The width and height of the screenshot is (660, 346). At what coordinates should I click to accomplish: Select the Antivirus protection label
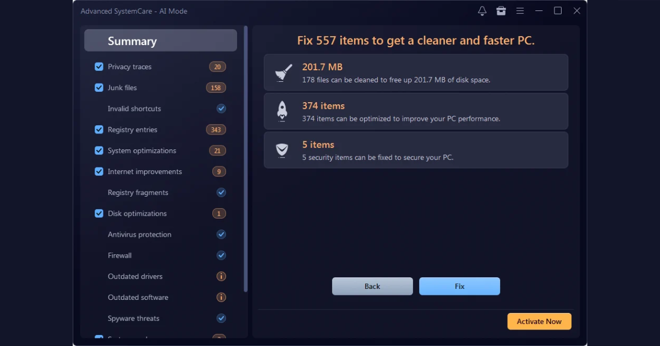point(140,235)
